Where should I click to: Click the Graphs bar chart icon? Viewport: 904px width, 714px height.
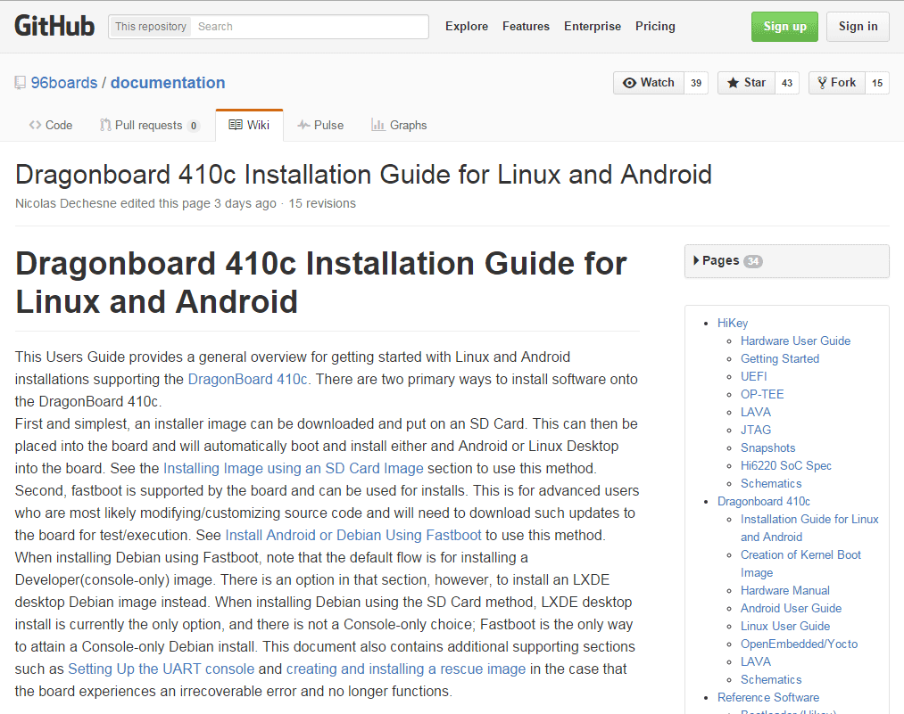(378, 125)
